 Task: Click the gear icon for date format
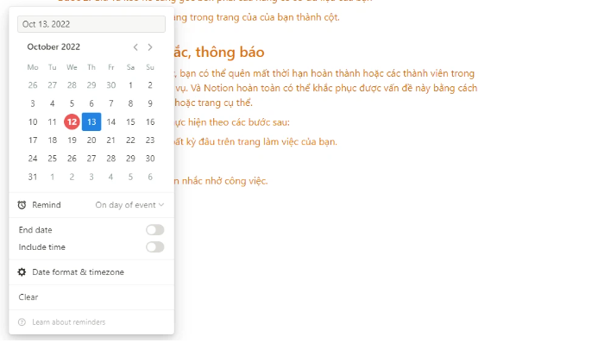click(x=22, y=272)
